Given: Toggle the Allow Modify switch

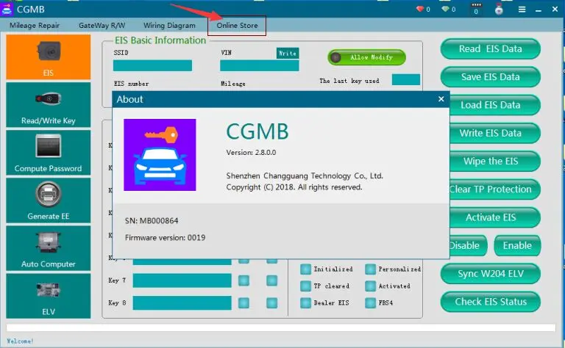Looking at the screenshot, I should point(367,57).
